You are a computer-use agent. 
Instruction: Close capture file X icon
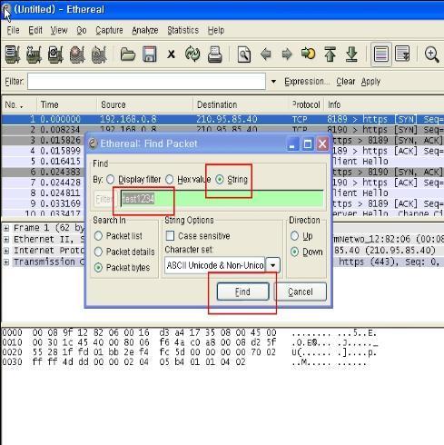click(x=171, y=54)
